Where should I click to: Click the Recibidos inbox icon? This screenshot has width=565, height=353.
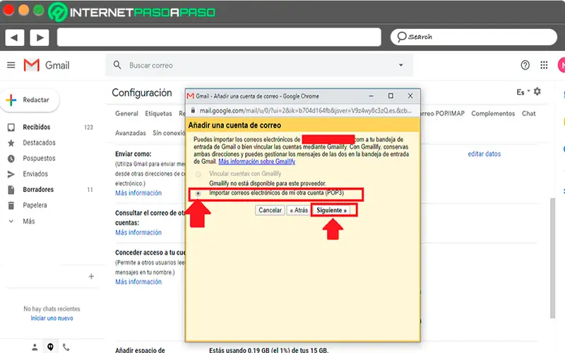click(11, 127)
